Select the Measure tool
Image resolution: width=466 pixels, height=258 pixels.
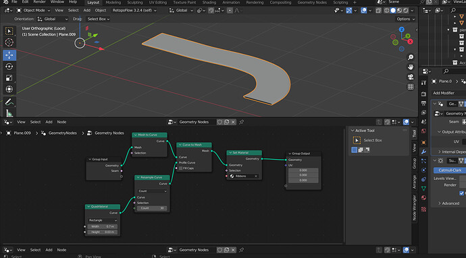tap(9, 113)
